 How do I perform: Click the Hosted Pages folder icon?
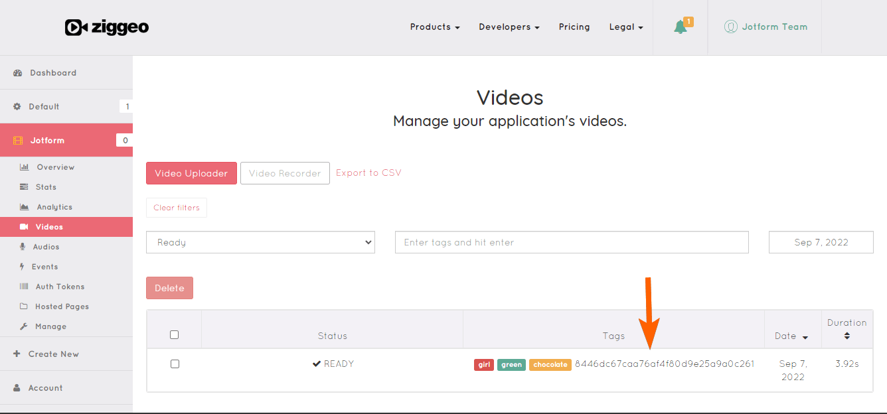point(24,307)
